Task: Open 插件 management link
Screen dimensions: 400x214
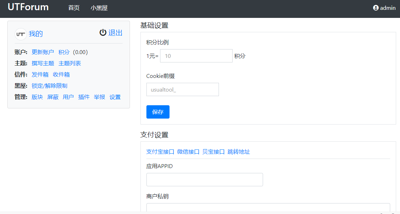Action: [84, 97]
